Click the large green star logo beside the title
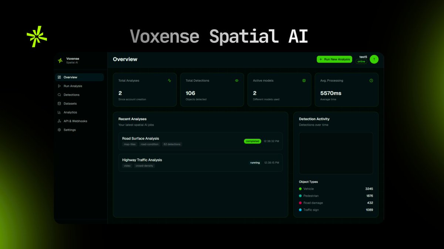The image size is (444, 249). 37,37
